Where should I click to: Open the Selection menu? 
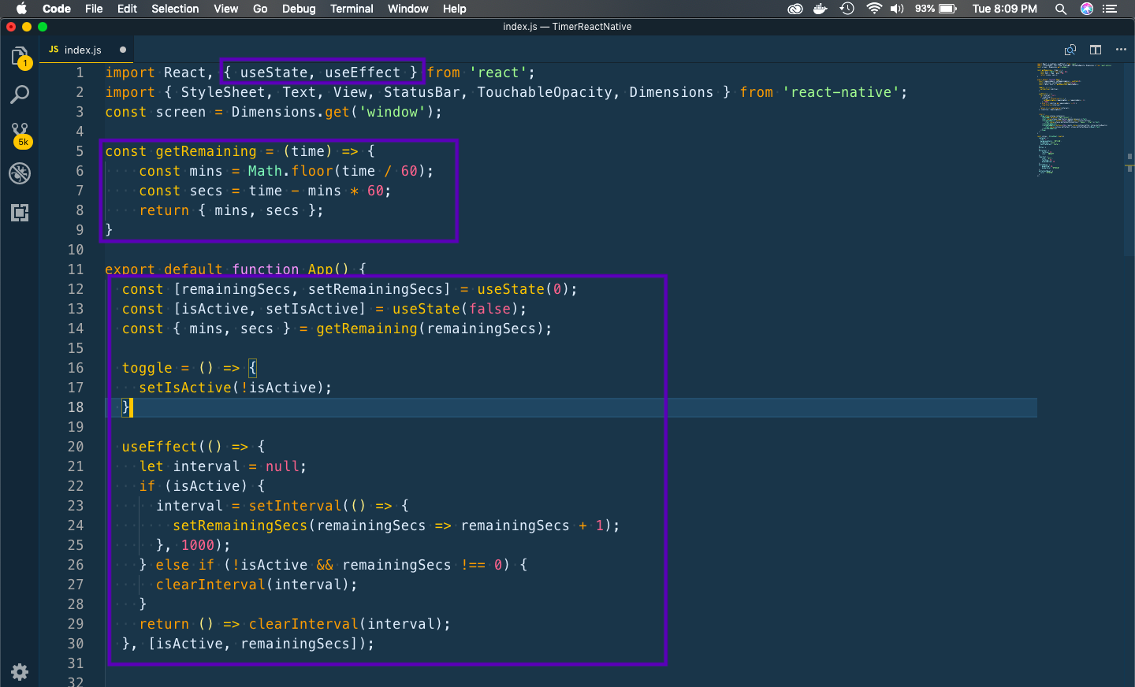point(175,9)
